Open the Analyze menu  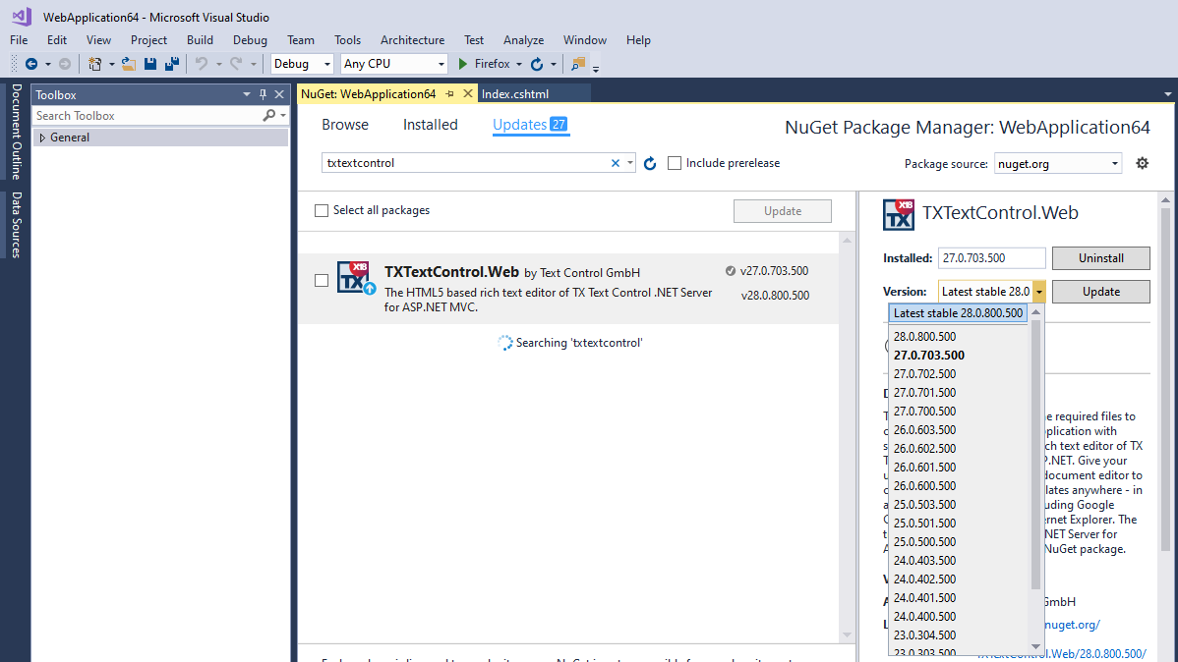[524, 40]
